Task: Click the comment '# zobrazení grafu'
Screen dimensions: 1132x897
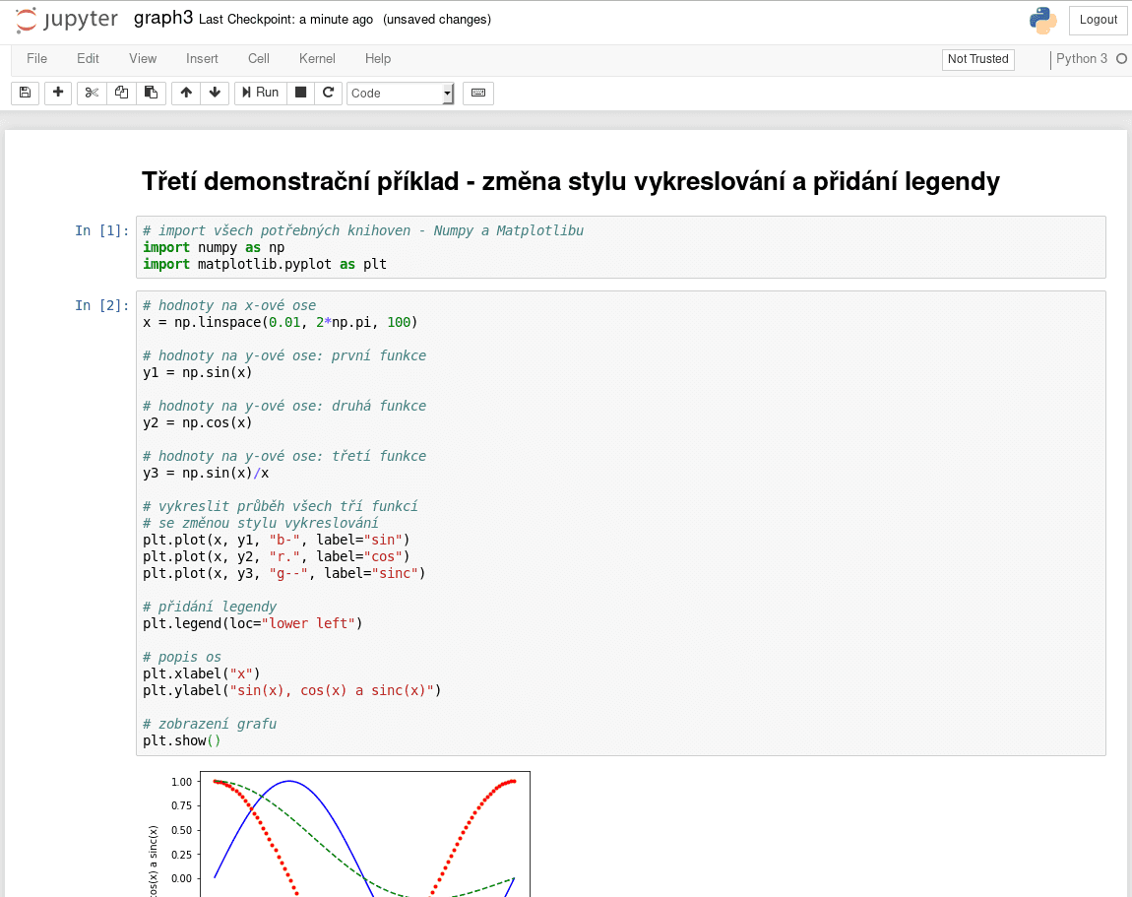Action: 210,724
